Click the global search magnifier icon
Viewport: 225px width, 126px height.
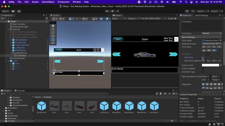pos(193,11)
